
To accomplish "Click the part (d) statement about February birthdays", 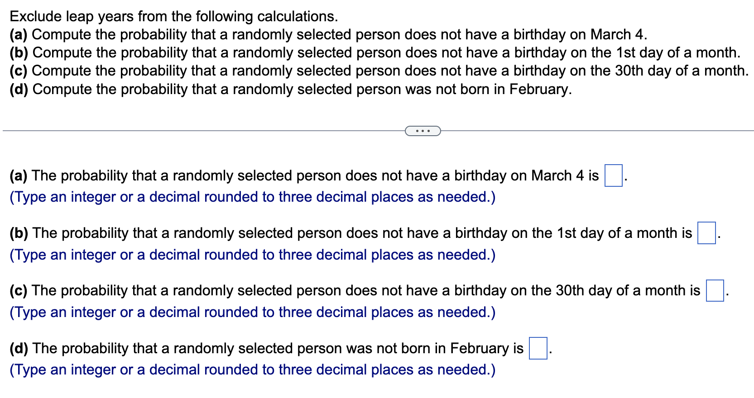I will tap(272, 348).
